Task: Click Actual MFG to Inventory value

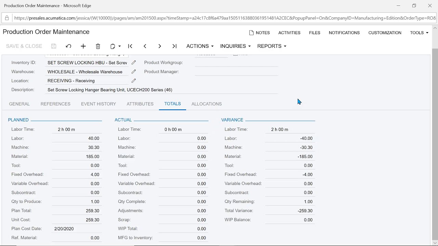Action: coord(184,238)
